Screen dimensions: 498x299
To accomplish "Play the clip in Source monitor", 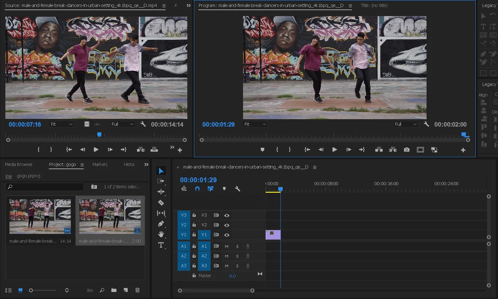I will (96, 149).
